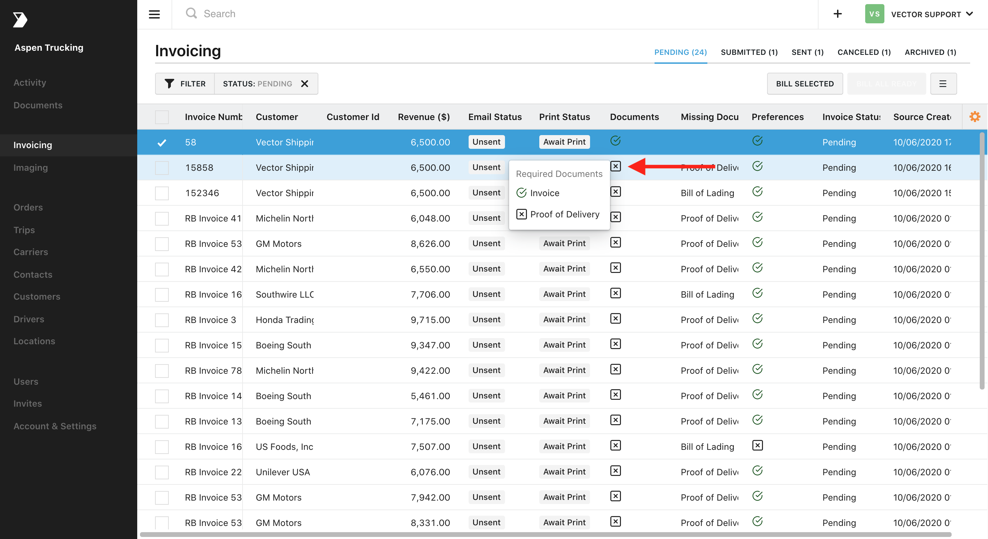Click the plus icon in top bar
This screenshot has height=539, width=988.
(x=837, y=14)
